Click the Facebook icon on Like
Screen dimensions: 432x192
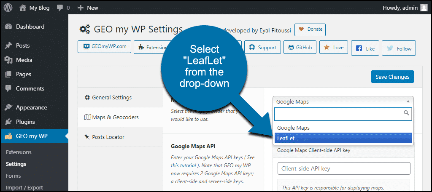click(359, 48)
